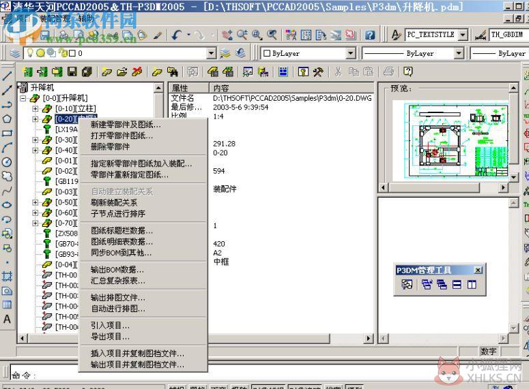Screen dimensions: 529x389
Task: Click the Undo arrow icon
Action: 176,35
